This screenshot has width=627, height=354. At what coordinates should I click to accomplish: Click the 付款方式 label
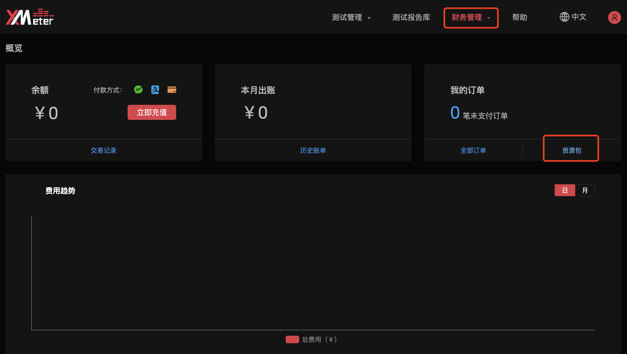108,90
